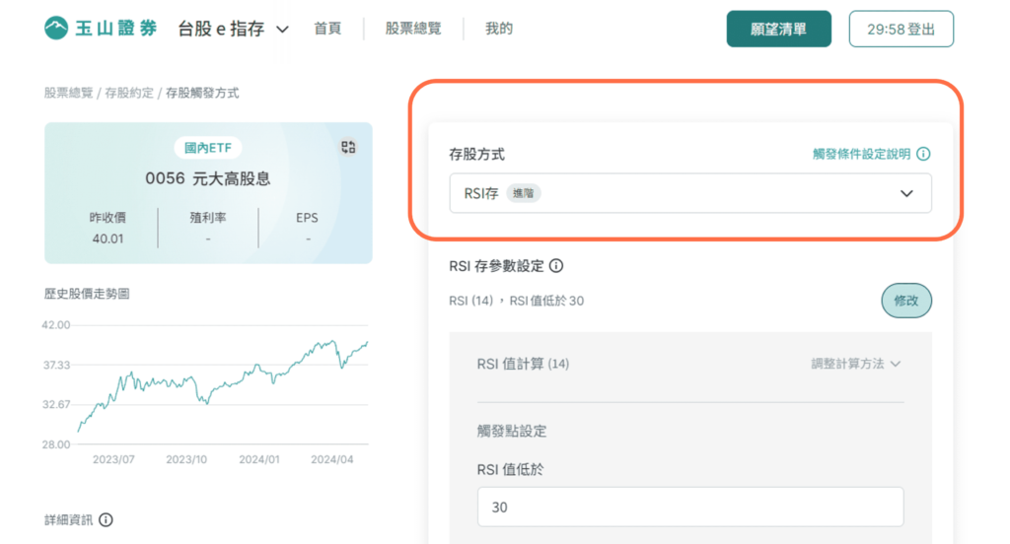The height and width of the screenshot is (544, 1010).
Task: Click the 歷史股價走勢圖 price chart line
Action: [x=222, y=384]
